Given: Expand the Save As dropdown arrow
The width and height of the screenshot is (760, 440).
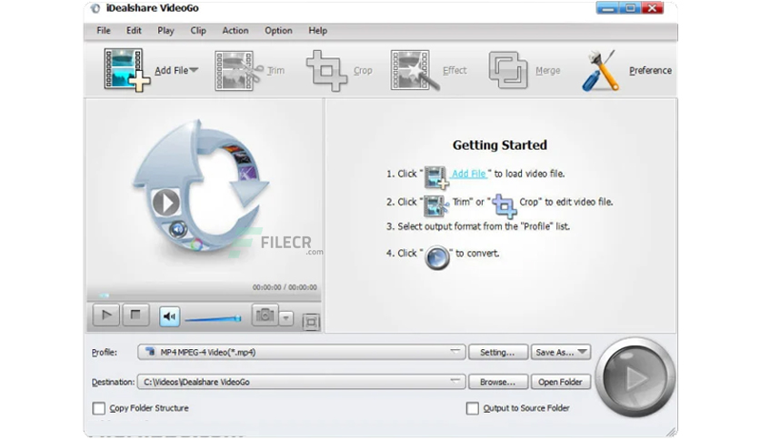Looking at the screenshot, I should tap(583, 351).
